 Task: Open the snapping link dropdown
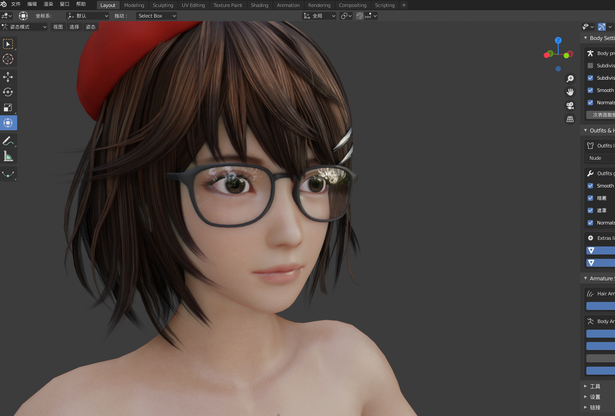(346, 16)
